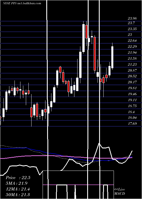Click the 18.04 price axis label
The image size is (142, 199).
[x=132, y=118]
